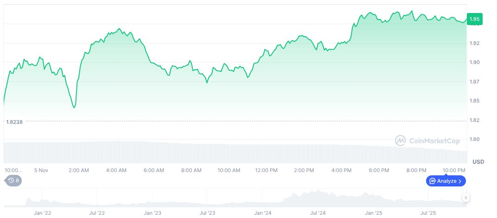
Task: Open the Analyze panel via its chevron
Action: click(460, 181)
